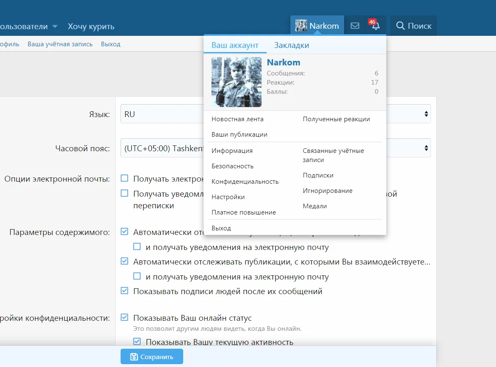Untick Show signatures after messages checkbox
The image size is (496, 367).
[x=124, y=291]
